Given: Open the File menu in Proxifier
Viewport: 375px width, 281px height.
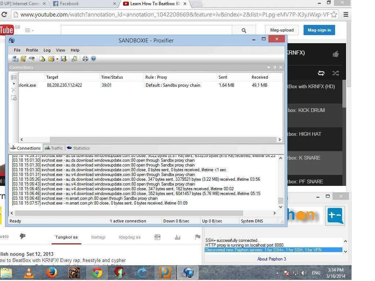Looking at the screenshot, I should click(x=17, y=50).
